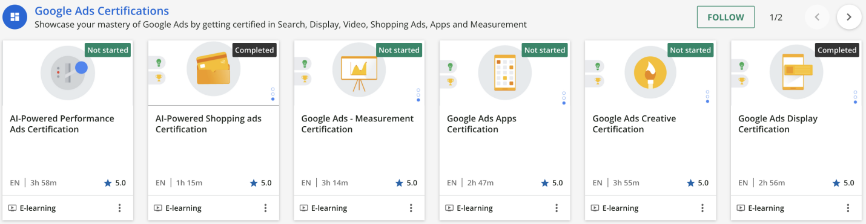Click the 3h 58m duration text

(x=44, y=183)
